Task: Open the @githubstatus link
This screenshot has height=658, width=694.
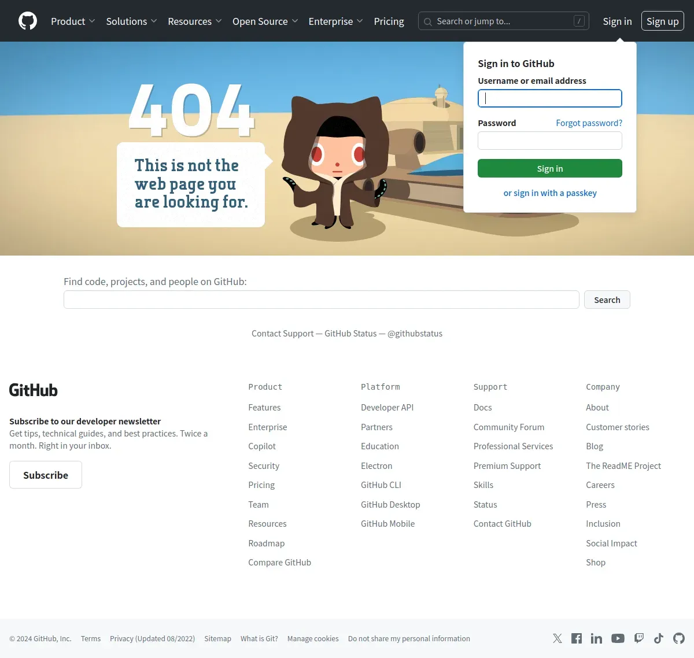Action: point(415,334)
